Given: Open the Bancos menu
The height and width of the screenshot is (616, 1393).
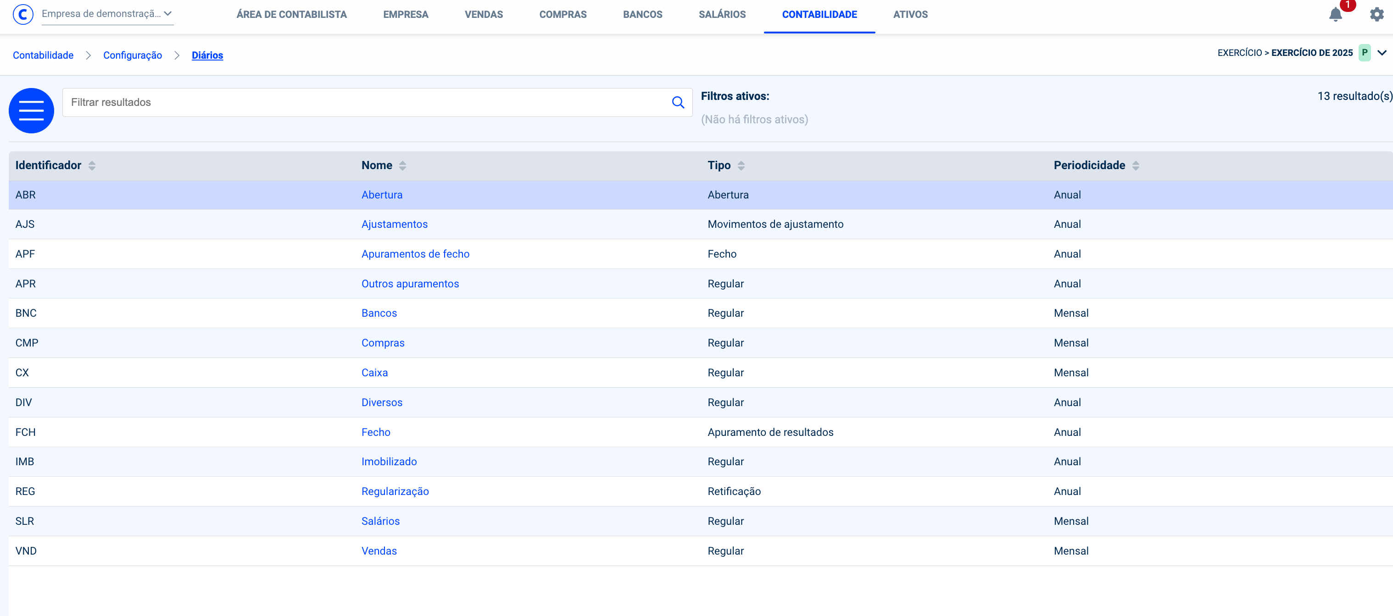Looking at the screenshot, I should (642, 15).
